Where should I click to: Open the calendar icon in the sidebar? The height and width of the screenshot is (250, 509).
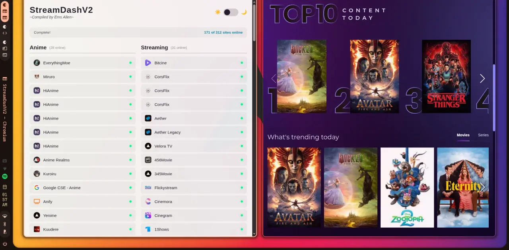point(5,187)
